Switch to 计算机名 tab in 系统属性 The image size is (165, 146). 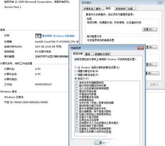tap(88, 9)
